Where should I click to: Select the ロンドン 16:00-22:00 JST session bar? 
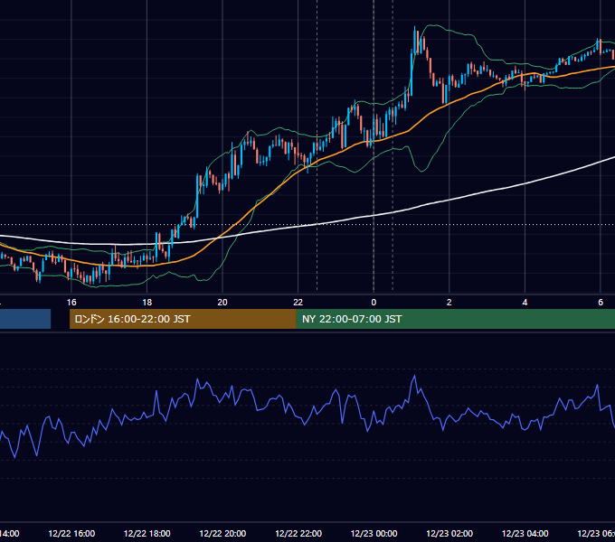(x=183, y=319)
